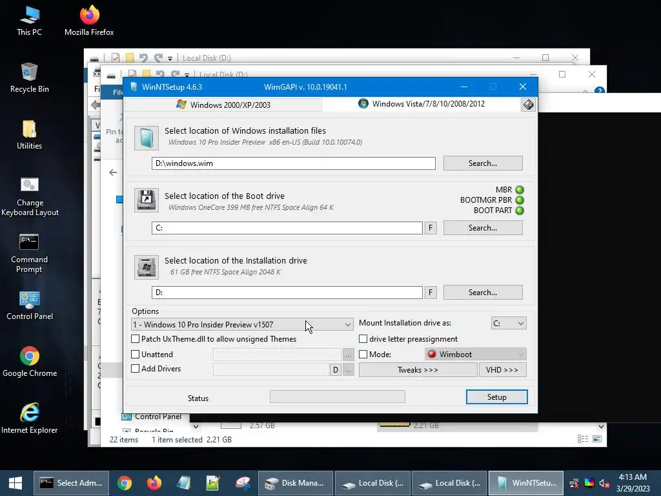This screenshot has height=496, width=661.
Task: Click the BOOTMGR PBR green status indicator
Action: pyautogui.click(x=520, y=200)
